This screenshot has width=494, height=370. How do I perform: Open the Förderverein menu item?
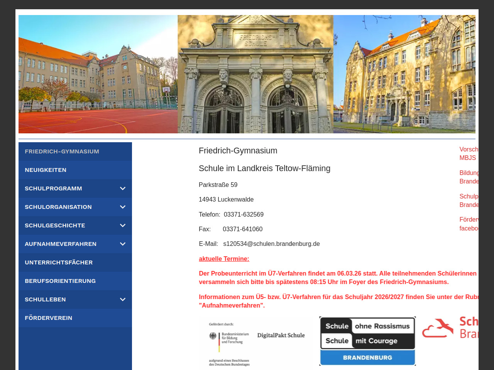pos(49,318)
